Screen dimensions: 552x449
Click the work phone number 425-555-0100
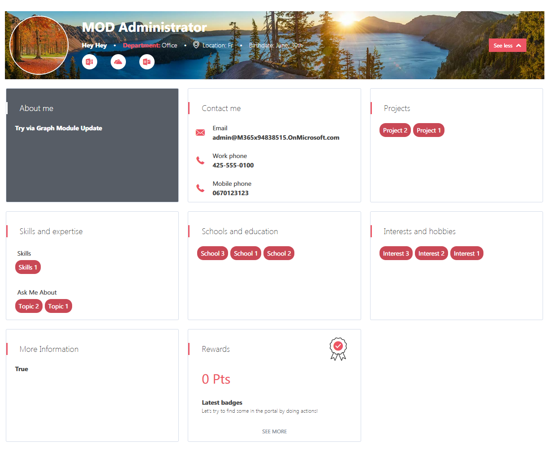[x=233, y=165]
